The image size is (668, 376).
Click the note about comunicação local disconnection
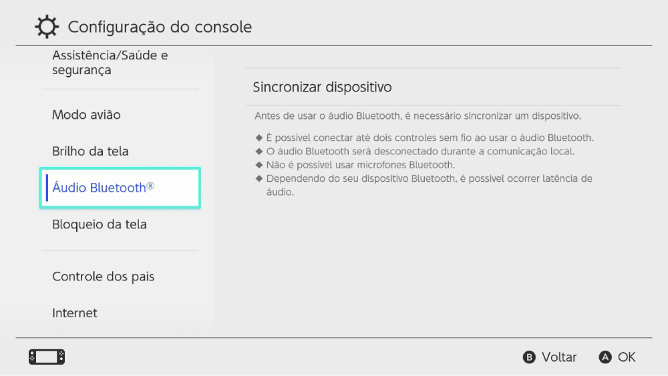tap(420, 152)
